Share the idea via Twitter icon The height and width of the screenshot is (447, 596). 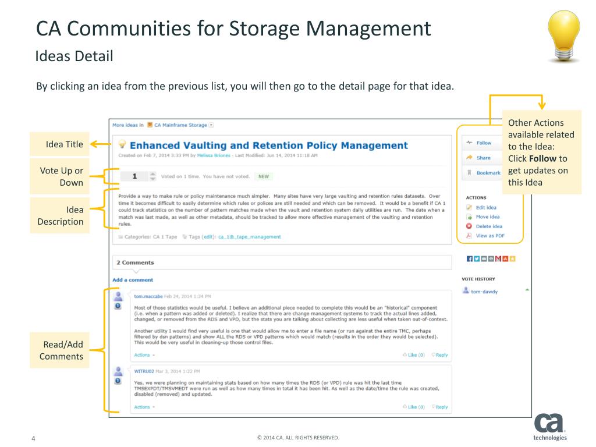(x=477, y=259)
